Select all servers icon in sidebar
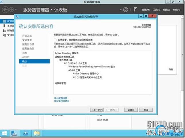This screenshot has width=185, height=138. [4, 31]
